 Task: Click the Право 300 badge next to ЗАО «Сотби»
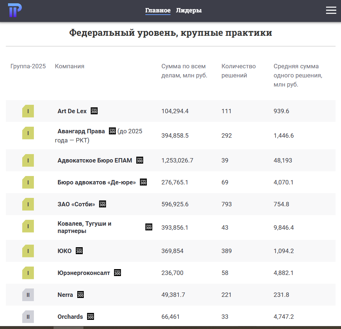[x=102, y=204]
